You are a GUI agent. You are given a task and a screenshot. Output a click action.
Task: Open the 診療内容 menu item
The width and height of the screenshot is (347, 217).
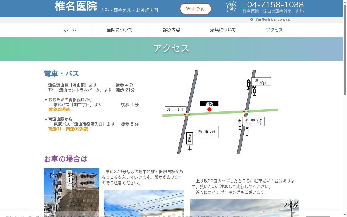(171, 30)
